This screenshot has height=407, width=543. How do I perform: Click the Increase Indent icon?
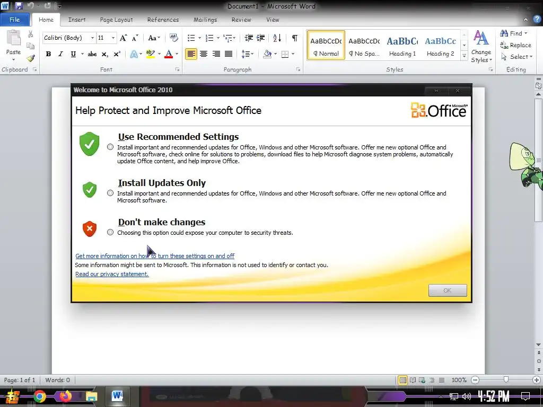(x=261, y=38)
